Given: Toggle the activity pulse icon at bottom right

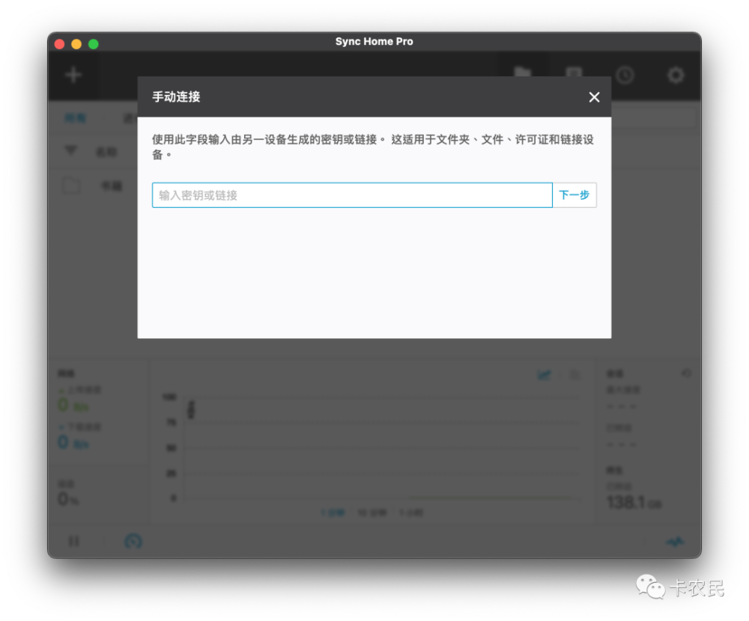Looking at the screenshot, I should [x=675, y=542].
